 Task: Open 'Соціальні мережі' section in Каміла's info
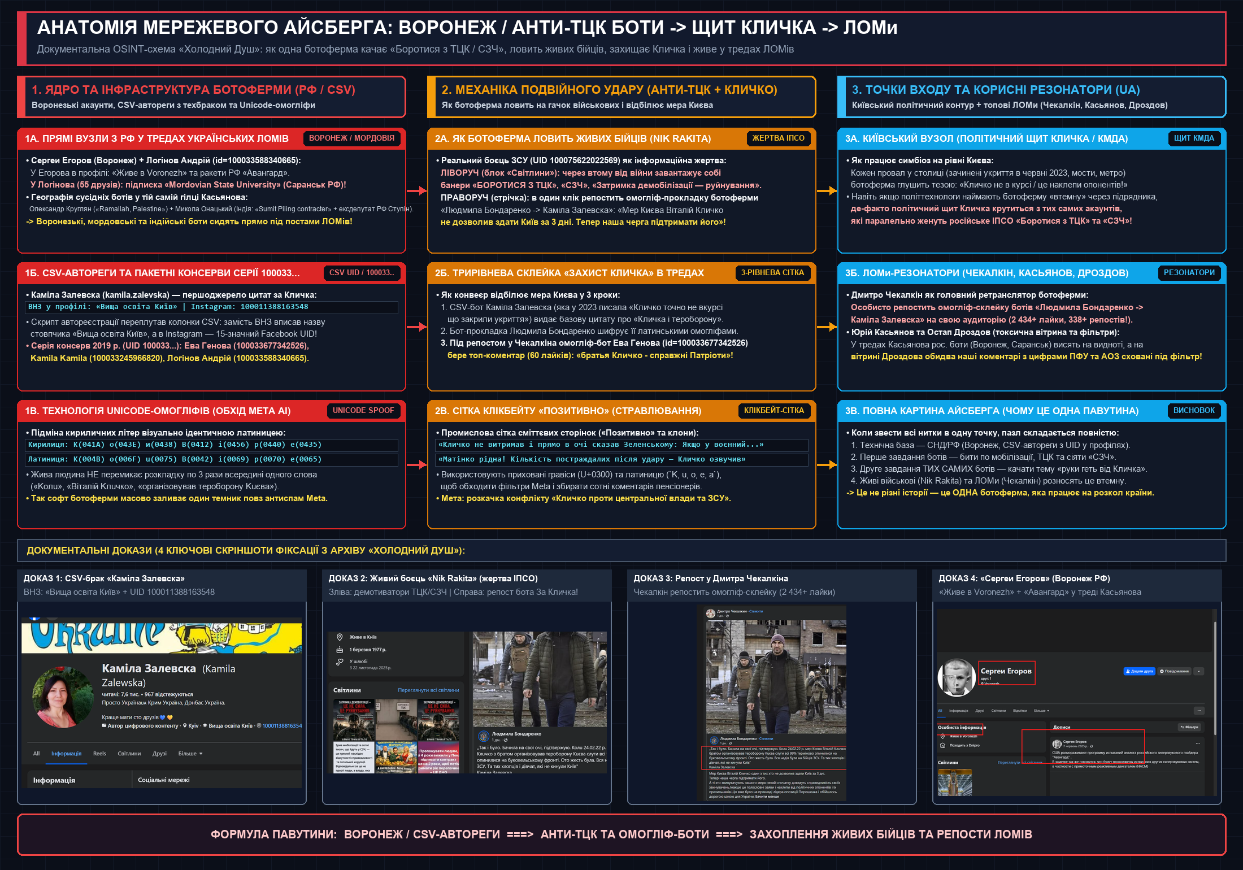click(164, 780)
